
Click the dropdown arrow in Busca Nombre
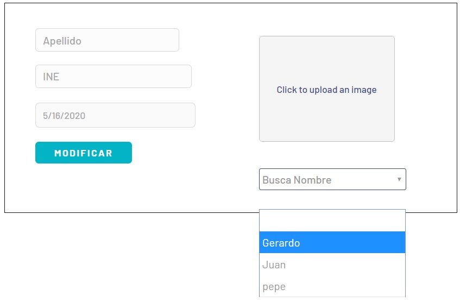399,179
